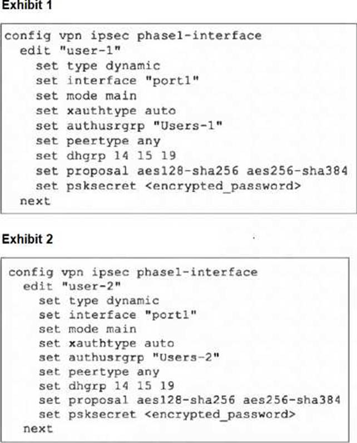Image resolution: width=357 pixels, height=443 pixels.
Task: Click set type dynamic in Exhibit 1
Action: point(98,66)
